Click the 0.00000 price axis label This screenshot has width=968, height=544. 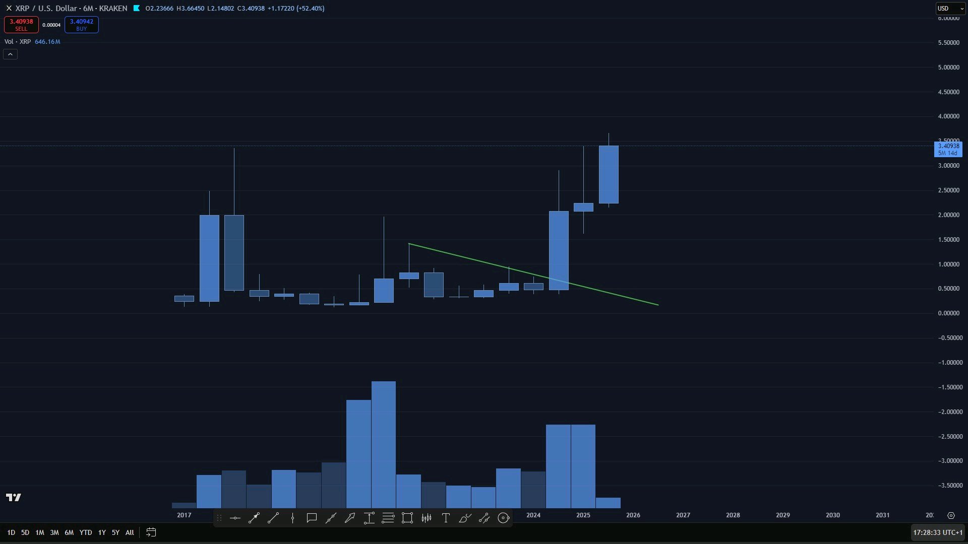pyautogui.click(x=948, y=313)
